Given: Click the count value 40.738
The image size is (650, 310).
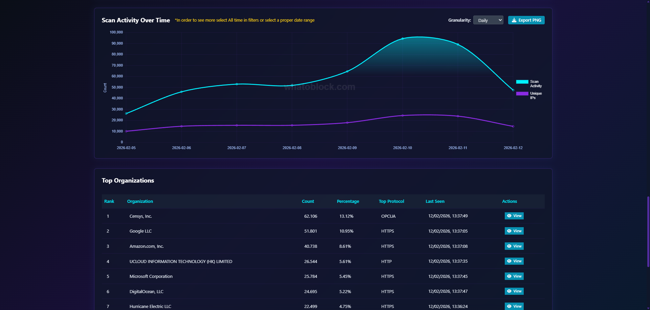Looking at the screenshot, I should click(311, 246).
